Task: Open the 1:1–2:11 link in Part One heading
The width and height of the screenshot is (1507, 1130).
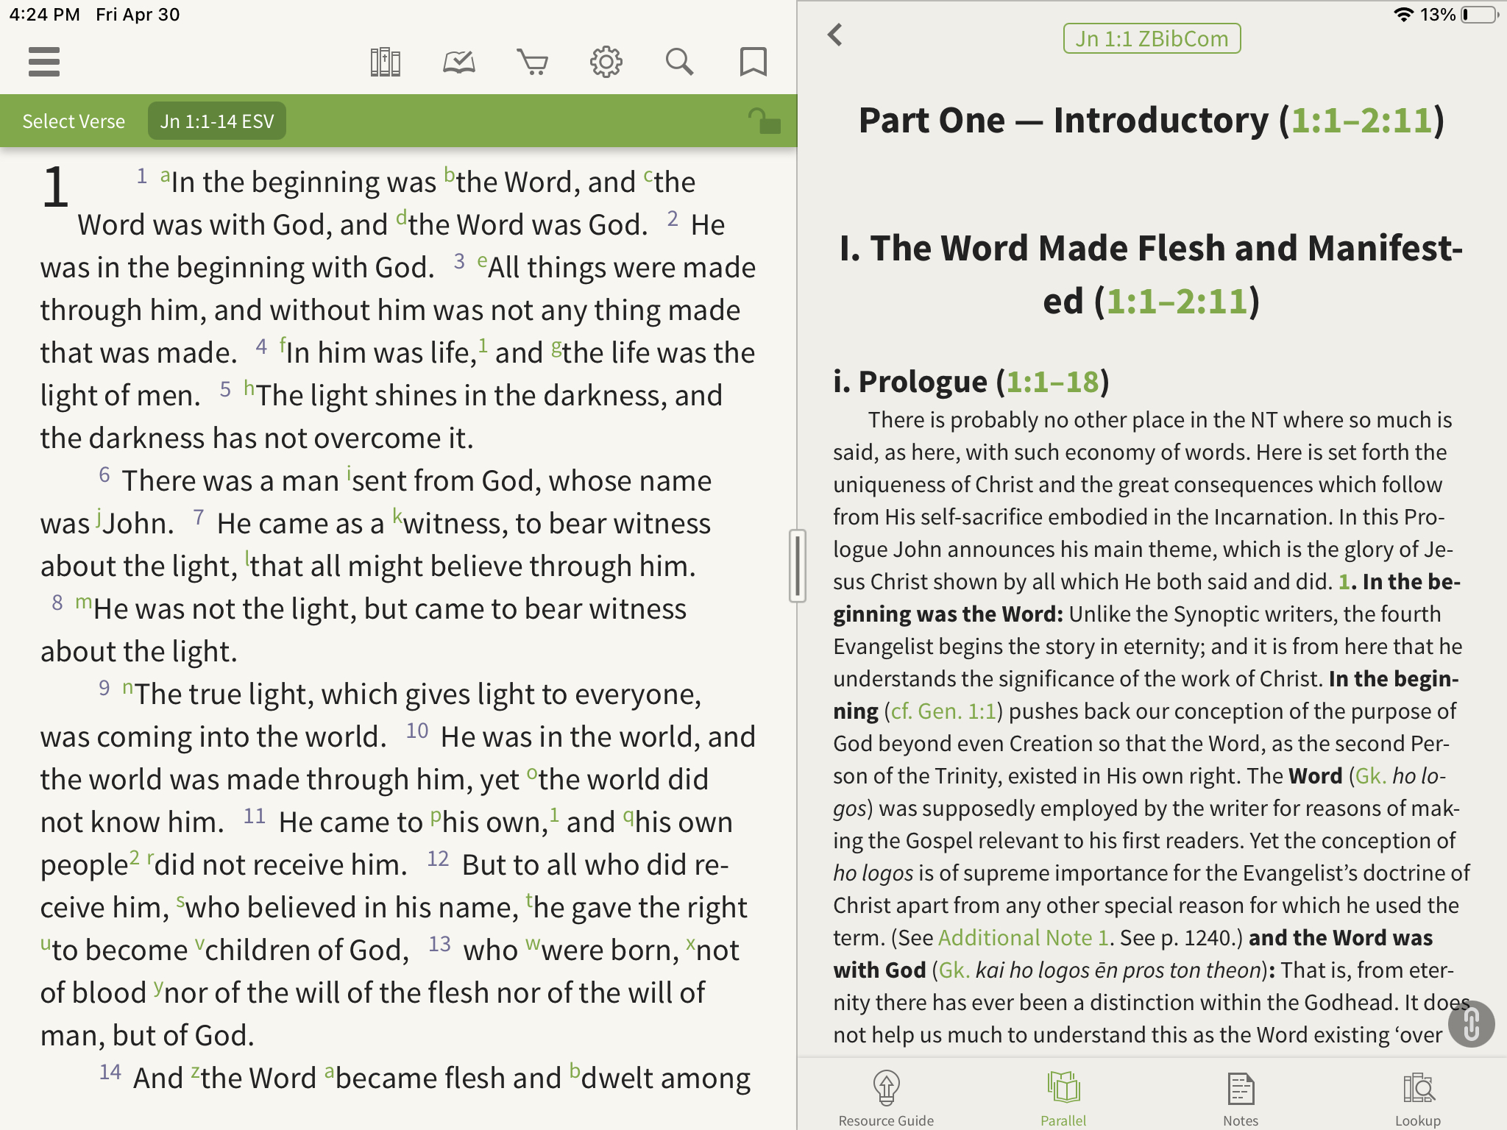Action: (x=1361, y=121)
